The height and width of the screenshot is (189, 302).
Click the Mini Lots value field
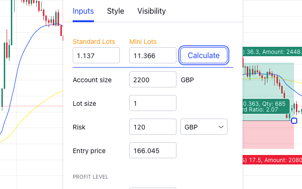(x=153, y=56)
